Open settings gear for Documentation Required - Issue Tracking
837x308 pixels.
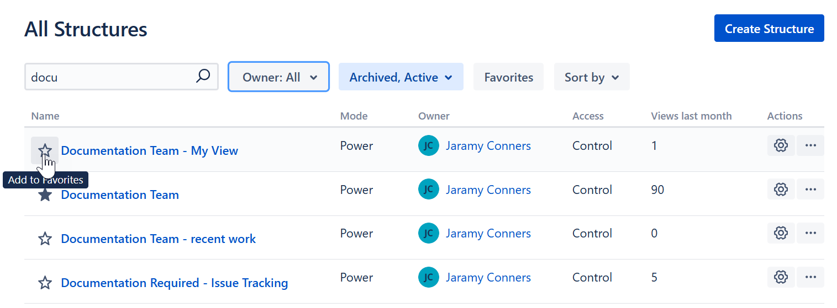[x=781, y=277]
